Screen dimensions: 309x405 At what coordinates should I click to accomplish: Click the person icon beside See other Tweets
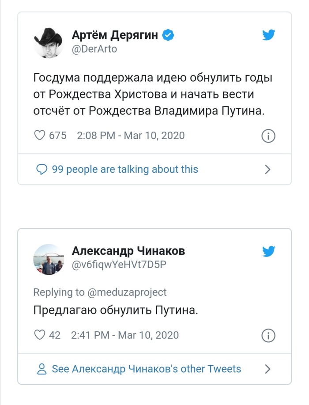point(41,369)
